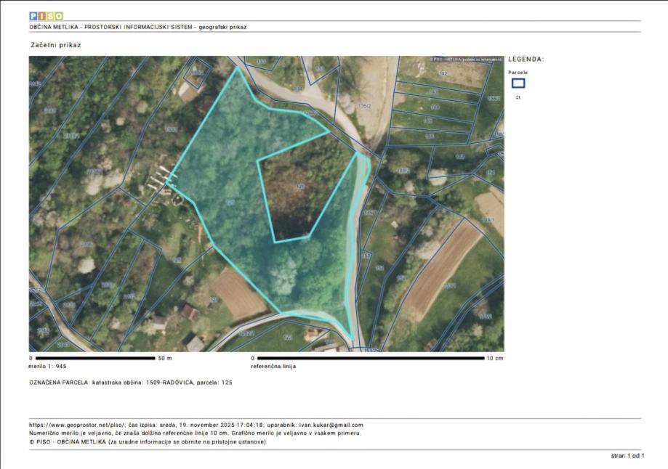Click the blue Parcele legend symbol
The image size is (668, 469).
point(518,83)
